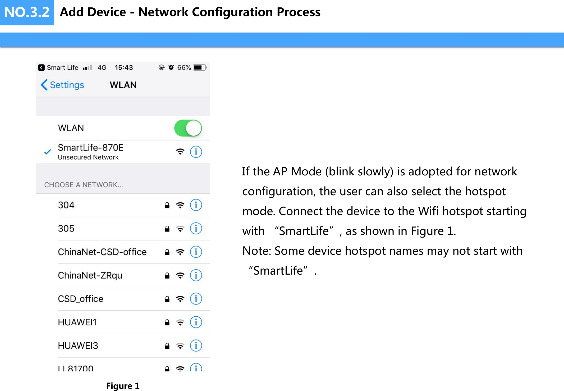Tap the info icon beside network 304
Screen dimensions: 564x391
point(196,205)
